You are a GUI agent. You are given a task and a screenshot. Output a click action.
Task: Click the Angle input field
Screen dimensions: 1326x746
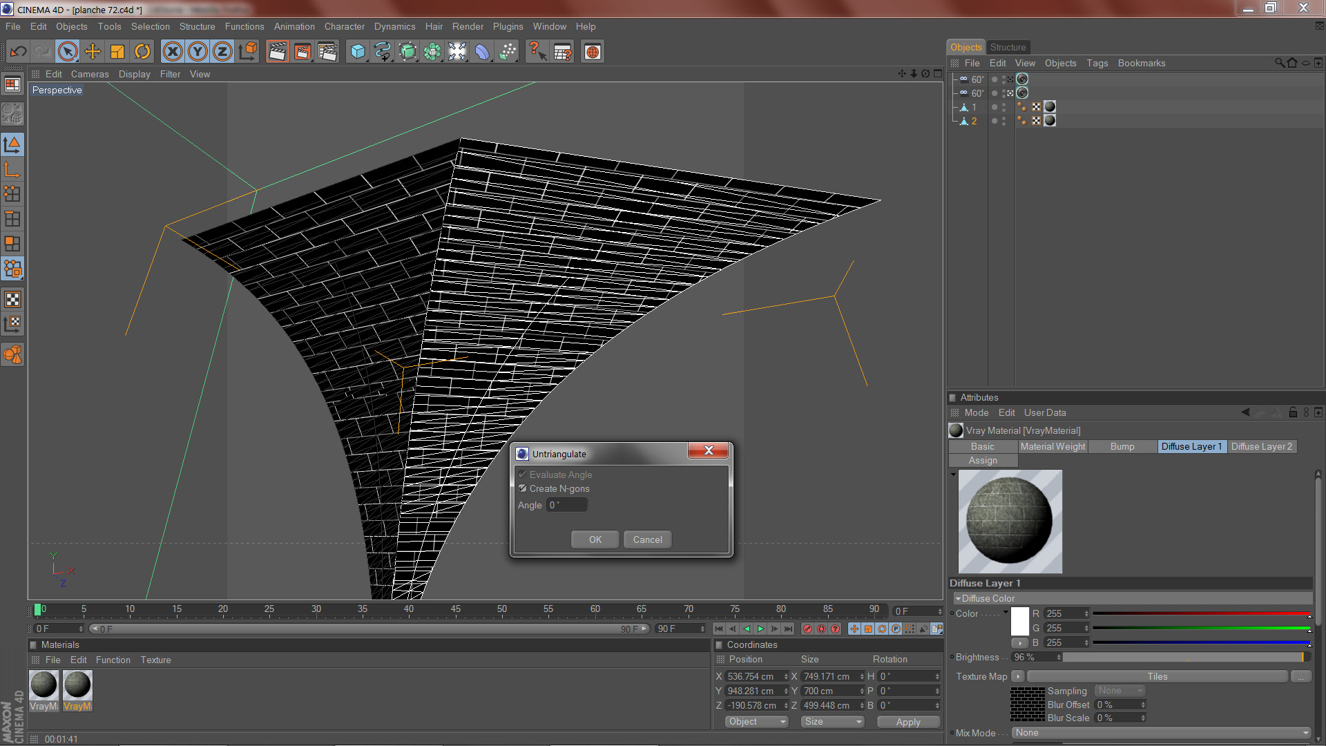pyautogui.click(x=566, y=505)
